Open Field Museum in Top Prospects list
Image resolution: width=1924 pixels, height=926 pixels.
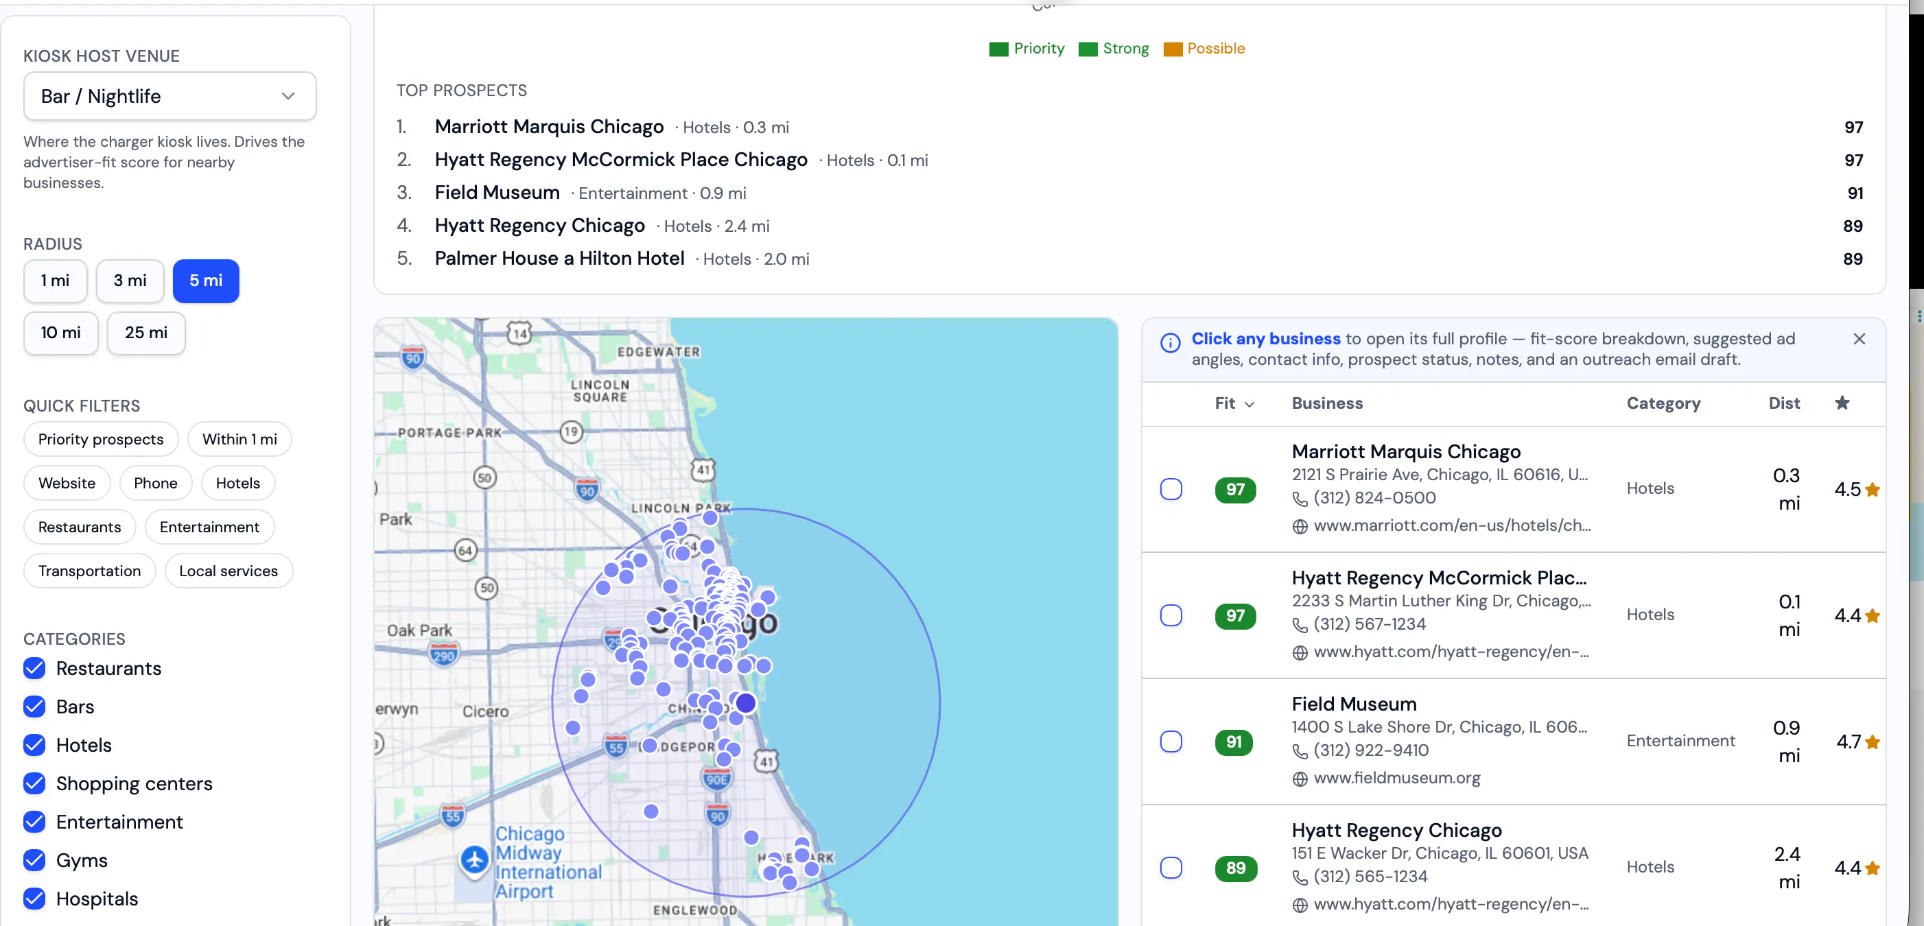pyautogui.click(x=497, y=193)
